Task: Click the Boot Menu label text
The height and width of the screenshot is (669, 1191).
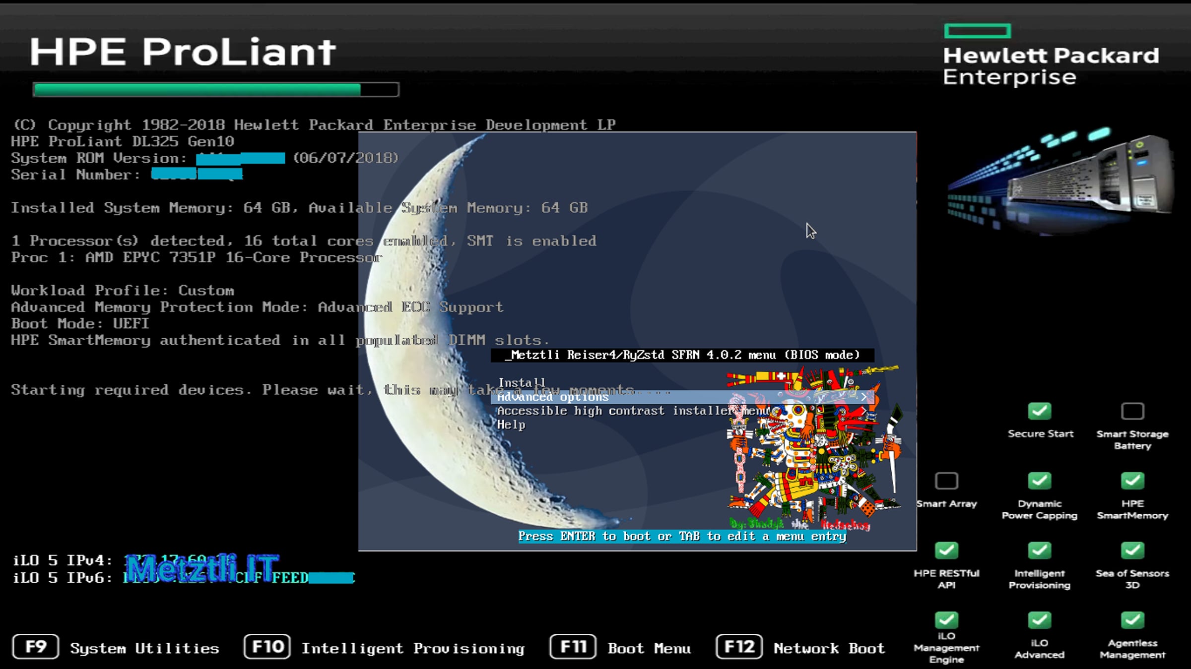Action: 649,648
